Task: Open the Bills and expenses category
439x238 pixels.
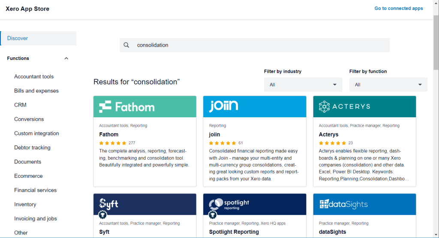Action: [36, 91]
